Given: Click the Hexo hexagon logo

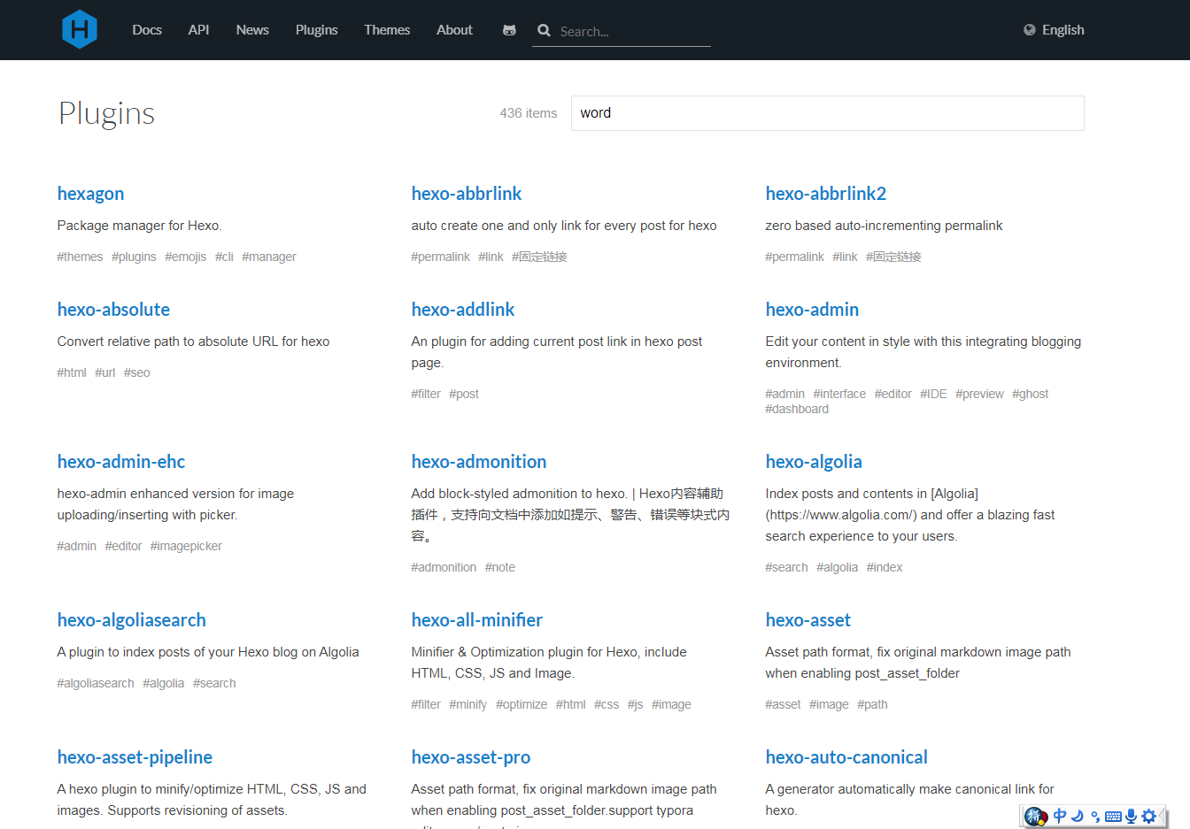Looking at the screenshot, I should (x=79, y=29).
